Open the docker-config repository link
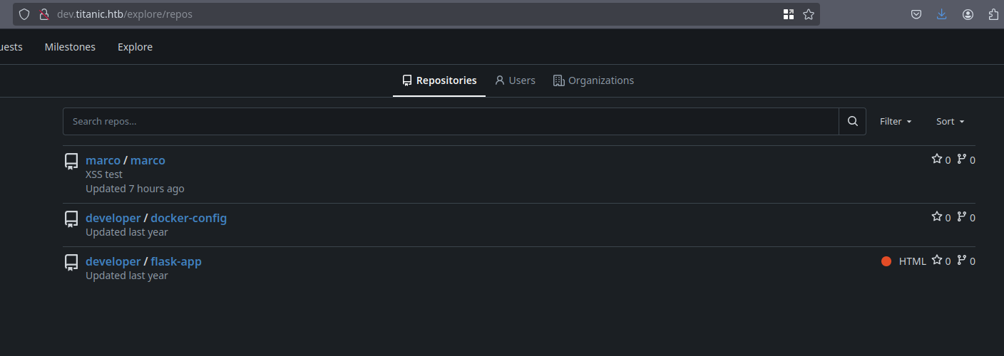Screen dimensions: 1004x356 click(x=188, y=218)
